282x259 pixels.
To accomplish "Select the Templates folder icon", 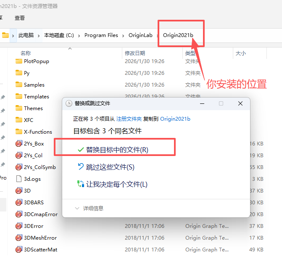I will (19, 96).
